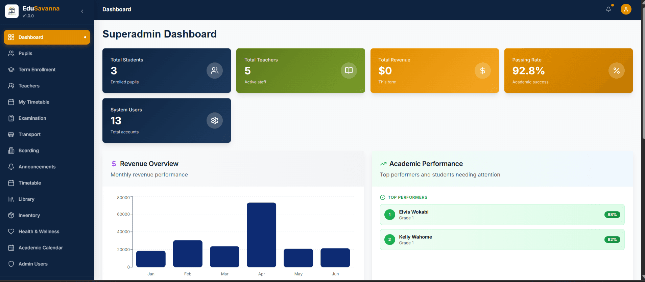Open Term Enrollment menu item
The width and height of the screenshot is (645, 282).
pyautogui.click(x=47, y=69)
